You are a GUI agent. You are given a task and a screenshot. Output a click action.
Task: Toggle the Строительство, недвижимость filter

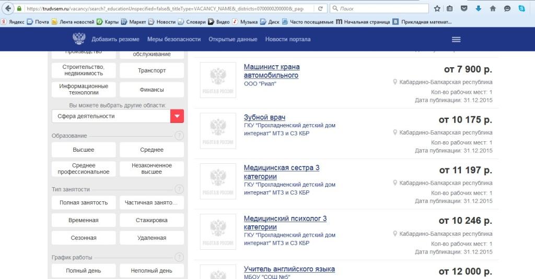(84, 70)
